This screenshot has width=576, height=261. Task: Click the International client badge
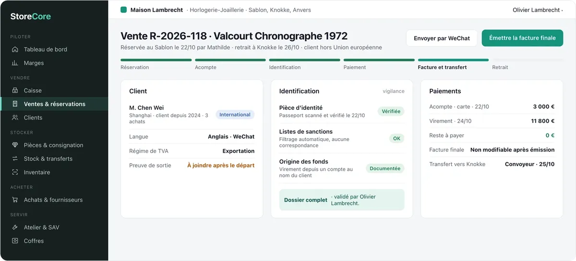235,115
